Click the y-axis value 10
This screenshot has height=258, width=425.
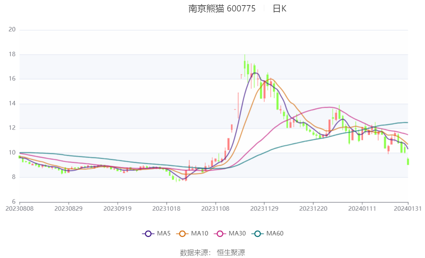tap(12, 153)
